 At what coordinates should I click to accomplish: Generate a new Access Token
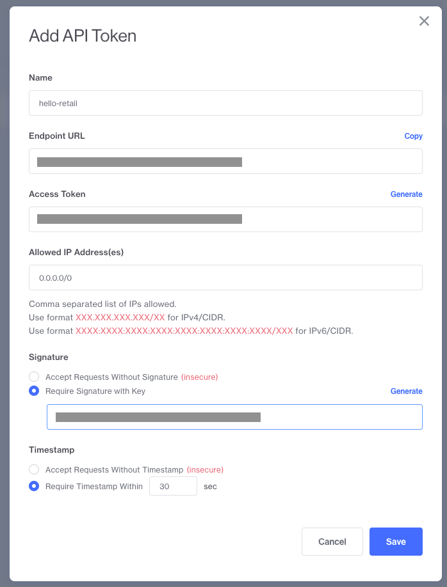click(406, 194)
